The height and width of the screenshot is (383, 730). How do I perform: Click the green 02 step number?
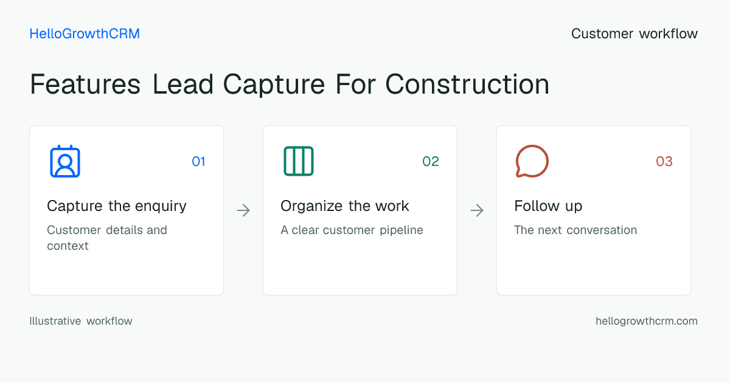click(431, 161)
